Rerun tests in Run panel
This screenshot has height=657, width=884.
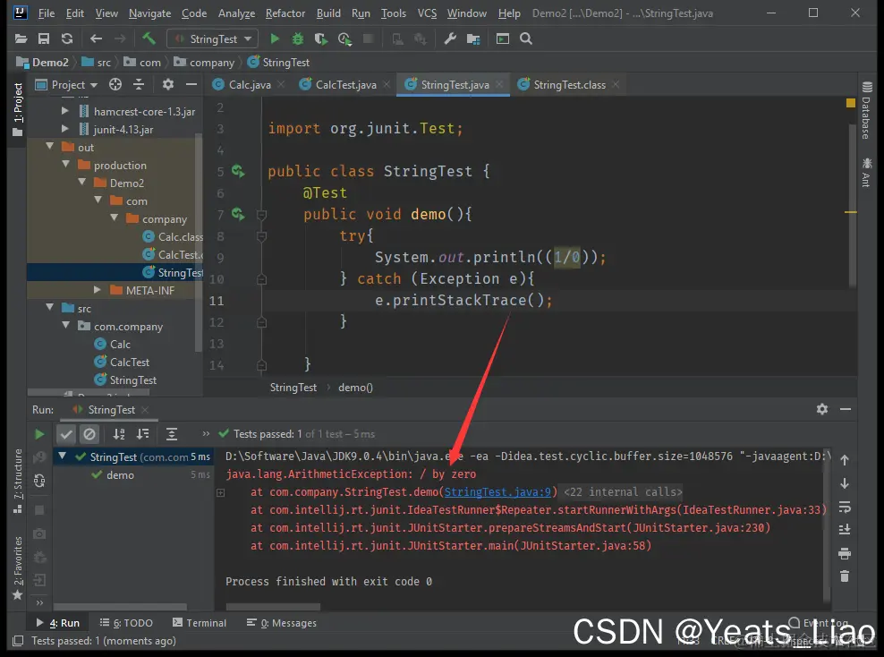pyautogui.click(x=38, y=434)
